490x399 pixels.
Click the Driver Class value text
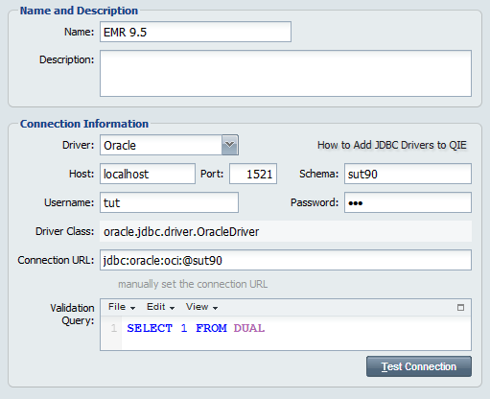(181, 231)
